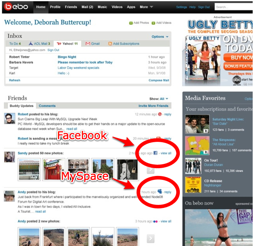Open the To Do tab

coord(15,44)
